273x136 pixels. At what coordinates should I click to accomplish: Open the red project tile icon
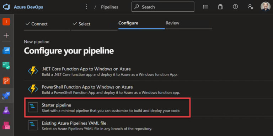[x=6, y=22]
